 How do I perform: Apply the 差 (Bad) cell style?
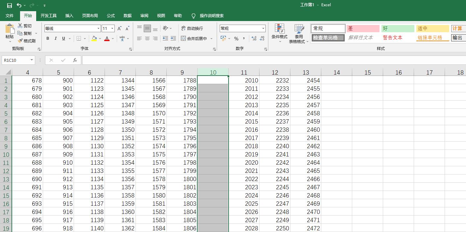pyautogui.click(x=363, y=29)
